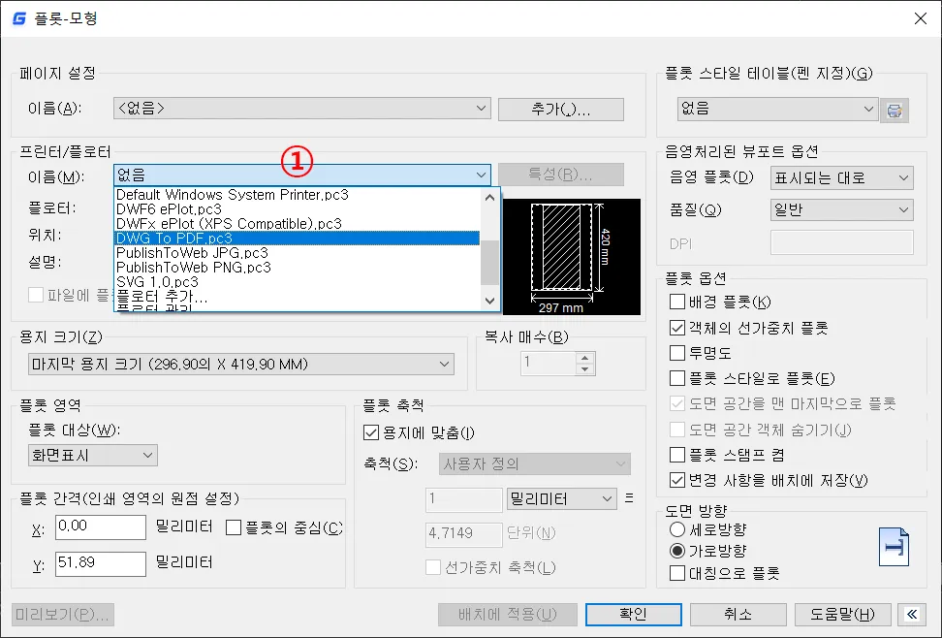The width and height of the screenshot is (942, 638).
Task: Select 플롯터 추가... list entry
Action: [298, 296]
